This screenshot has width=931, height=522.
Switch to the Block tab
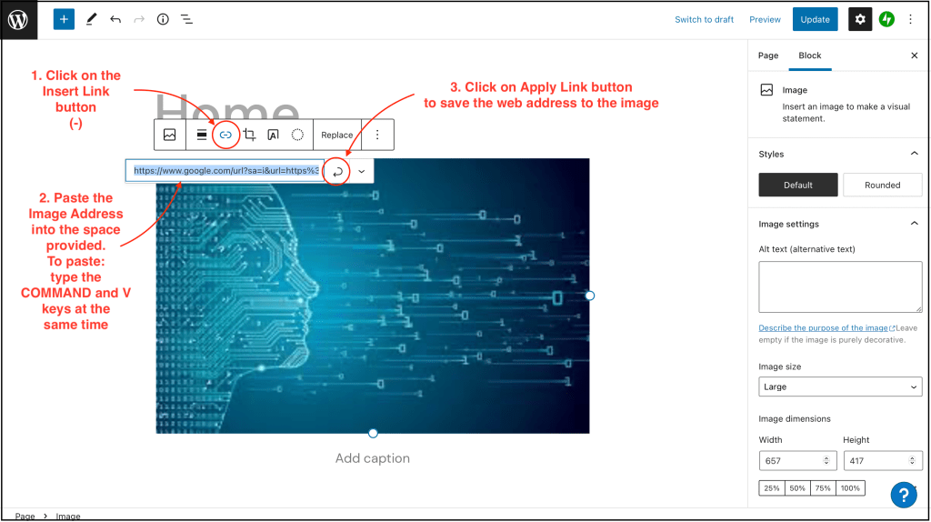pos(809,55)
